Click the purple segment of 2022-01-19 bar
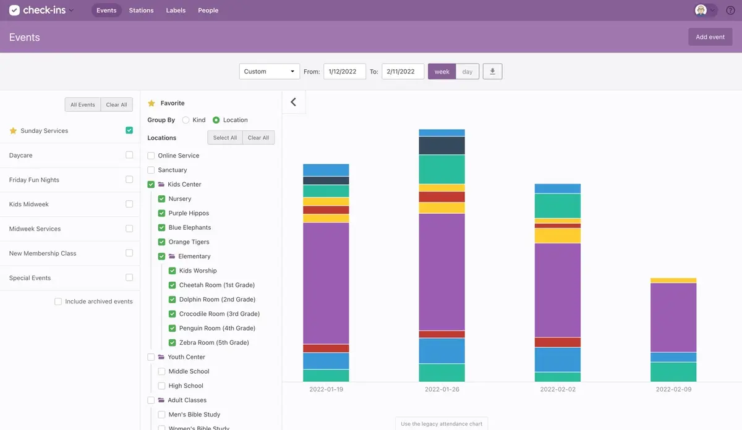 (326, 283)
